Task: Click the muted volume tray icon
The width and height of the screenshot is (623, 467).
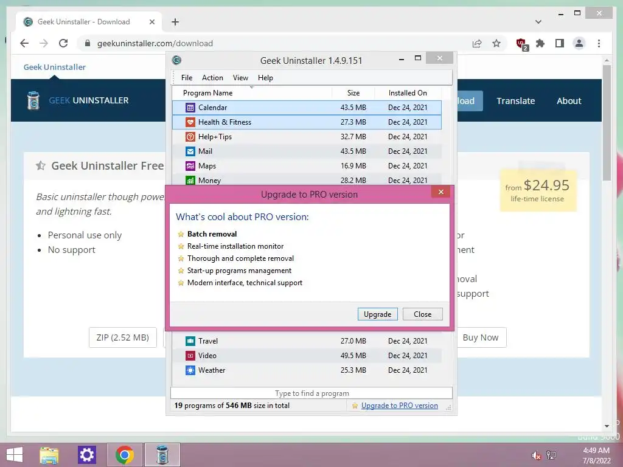Action: click(x=536, y=455)
